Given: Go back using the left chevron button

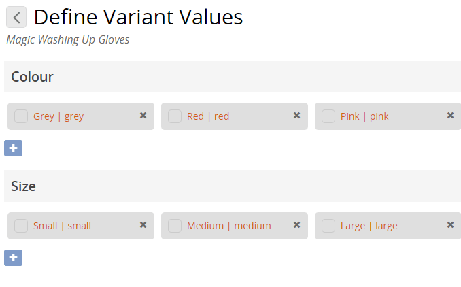Looking at the screenshot, I should pyautogui.click(x=16, y=17).
